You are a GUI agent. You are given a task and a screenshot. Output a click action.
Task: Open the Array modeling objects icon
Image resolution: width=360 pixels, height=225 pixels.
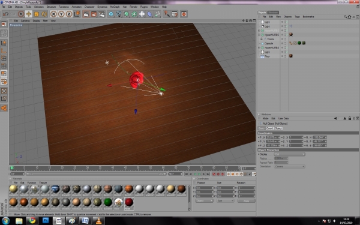134,14
